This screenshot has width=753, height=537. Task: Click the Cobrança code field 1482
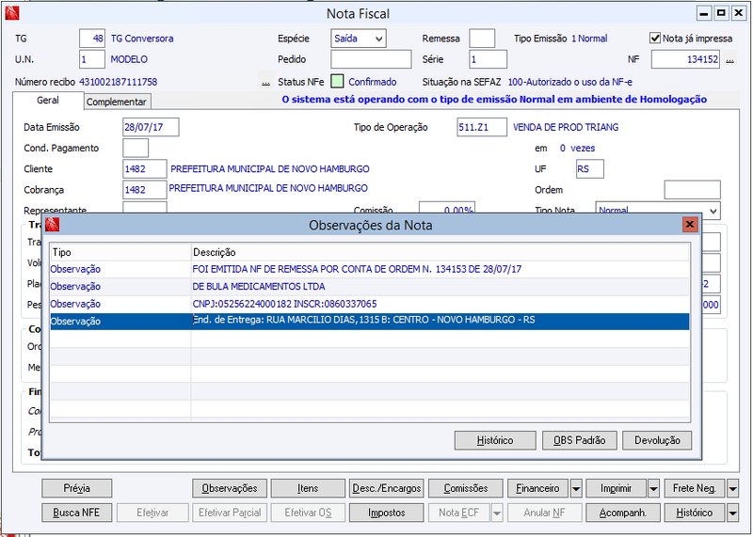145,190
